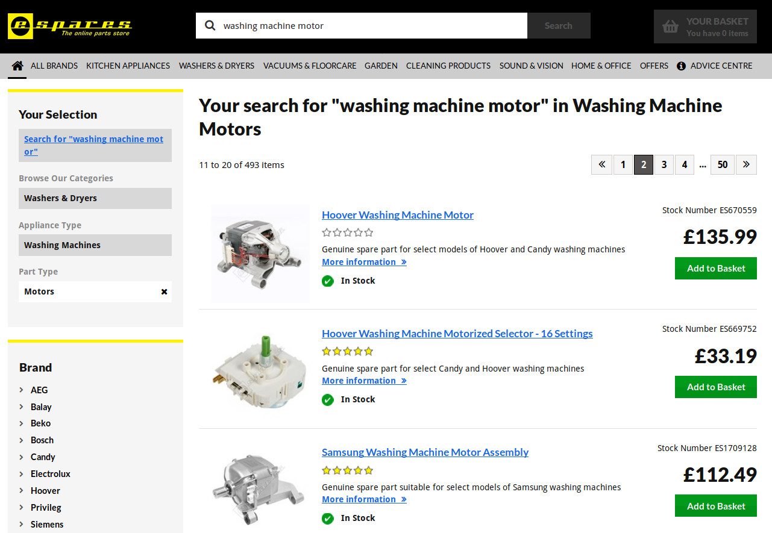Open the Samsung Washing Machine Motor Assembly link
Image resolution: width=772 pixels, height=533 pixels.
425,452
